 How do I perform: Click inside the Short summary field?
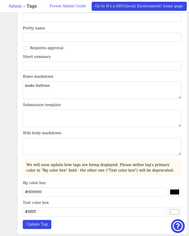point(102,66)
